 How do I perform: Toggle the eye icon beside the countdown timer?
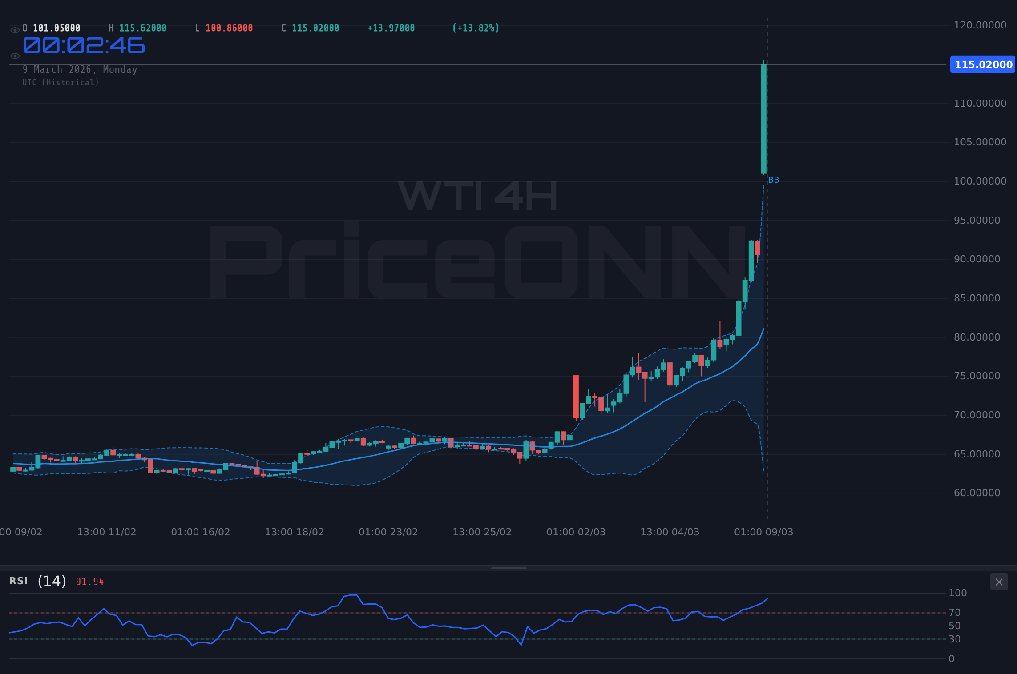pyautogui.click(x=15, y=56)
